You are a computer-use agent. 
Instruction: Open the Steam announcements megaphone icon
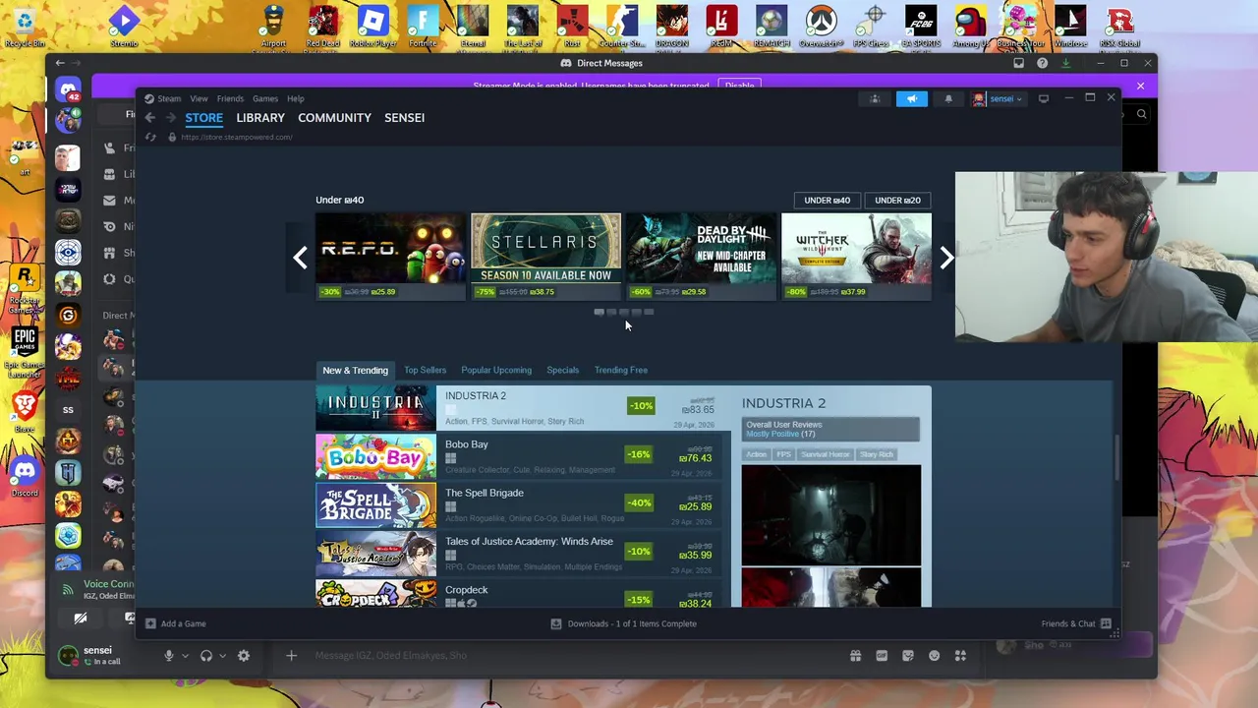pos(912,98)
